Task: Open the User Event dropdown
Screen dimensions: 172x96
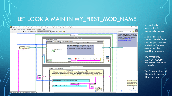Action: [x=24, y=50]
